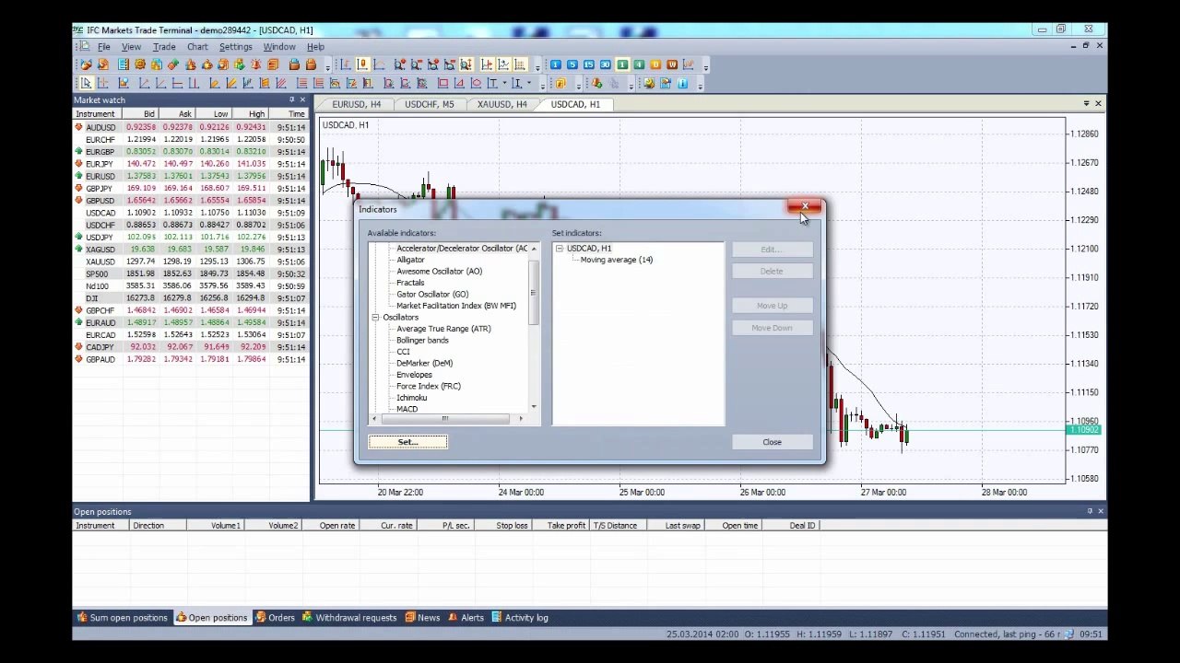Select Average True Range (ATR) indicator

point(443,329)
